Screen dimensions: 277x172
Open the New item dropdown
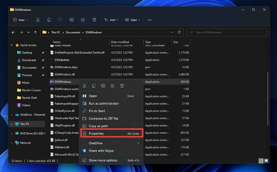(20, 20)
